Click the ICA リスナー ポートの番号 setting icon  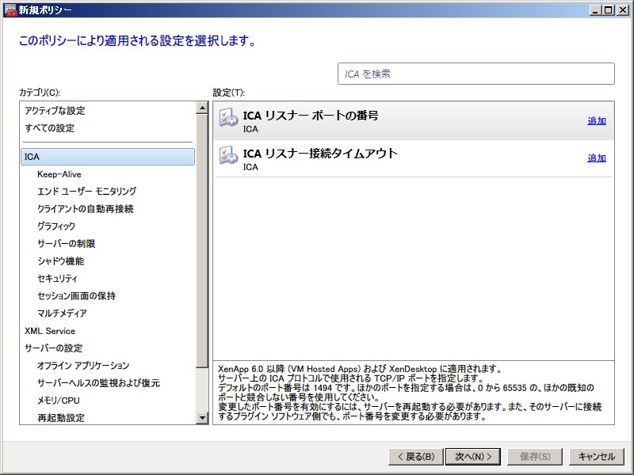[x=228, y=120]
